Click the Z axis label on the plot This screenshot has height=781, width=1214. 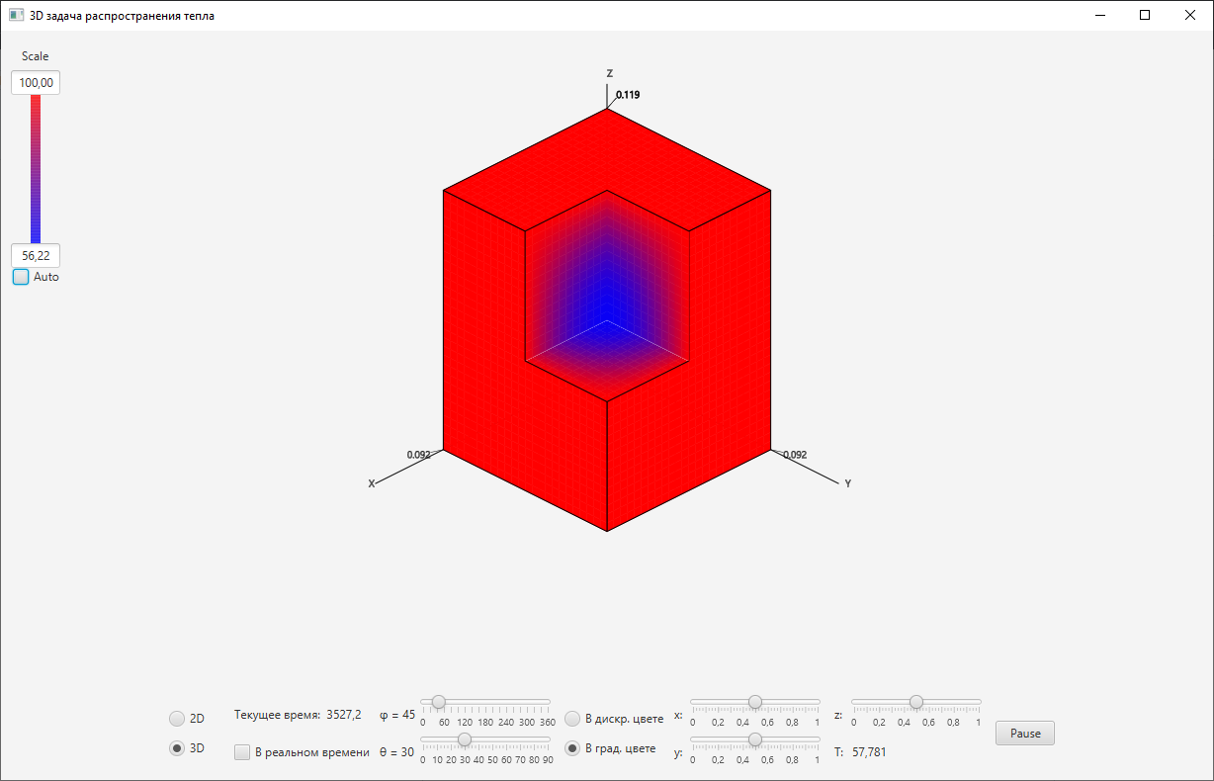coord(610,73)
